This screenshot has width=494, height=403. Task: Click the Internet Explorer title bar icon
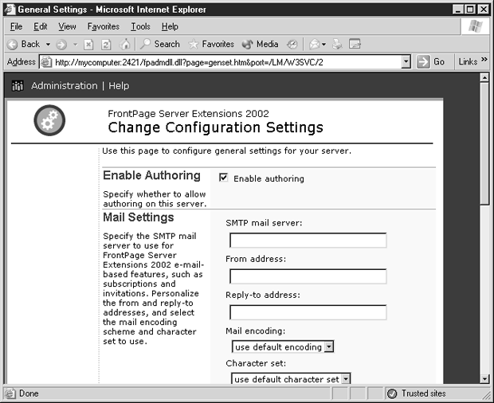click(x=10, y=9)
